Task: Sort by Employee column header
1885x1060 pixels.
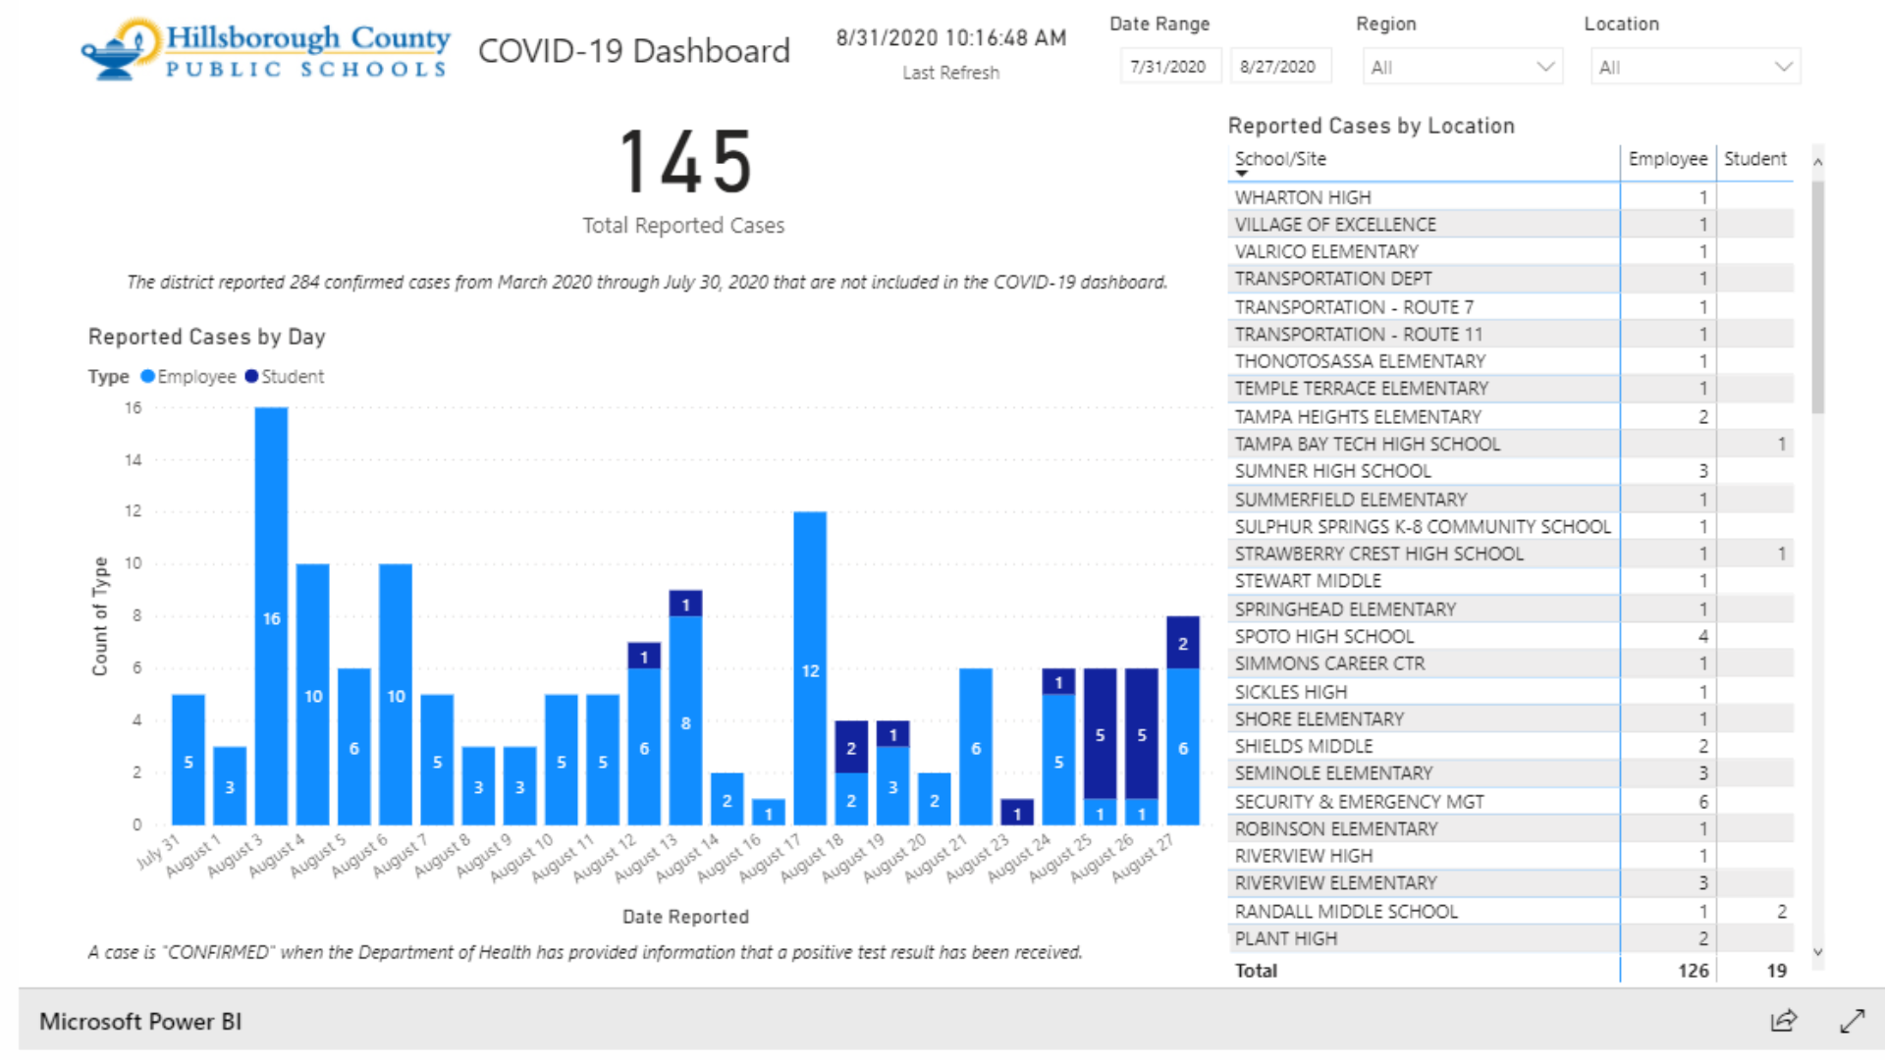Action: 1667,159
